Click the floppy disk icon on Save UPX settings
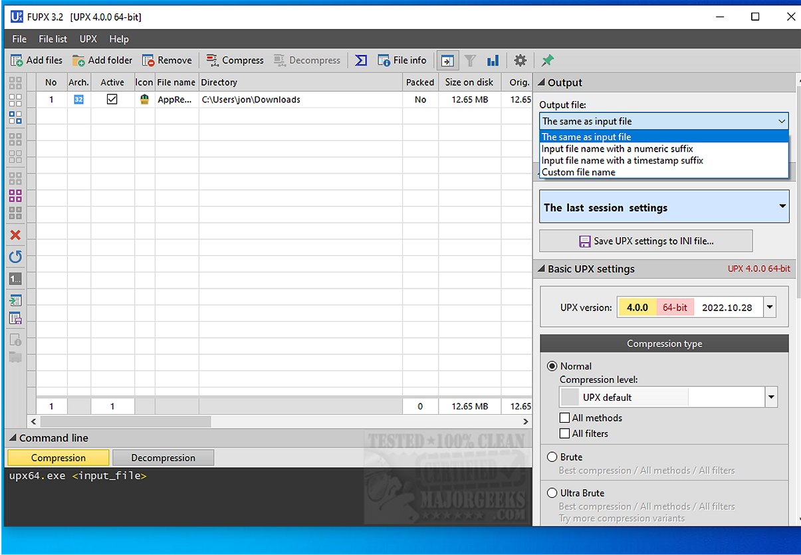Viewport: 801px width, 555px height. pos(585,241)
